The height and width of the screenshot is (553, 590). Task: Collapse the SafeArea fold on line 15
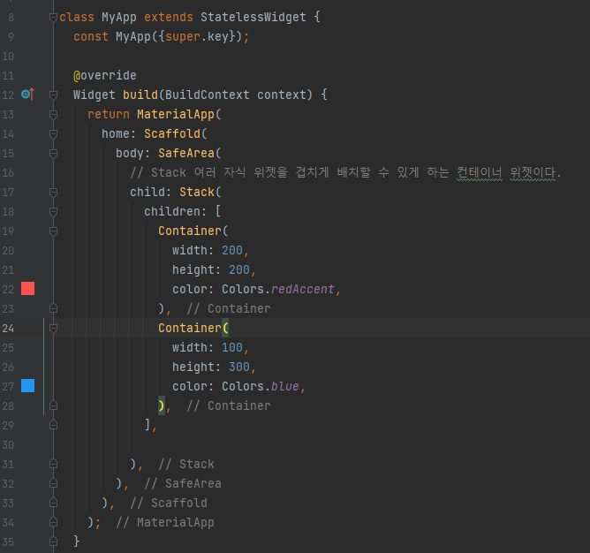coord(53,153)
